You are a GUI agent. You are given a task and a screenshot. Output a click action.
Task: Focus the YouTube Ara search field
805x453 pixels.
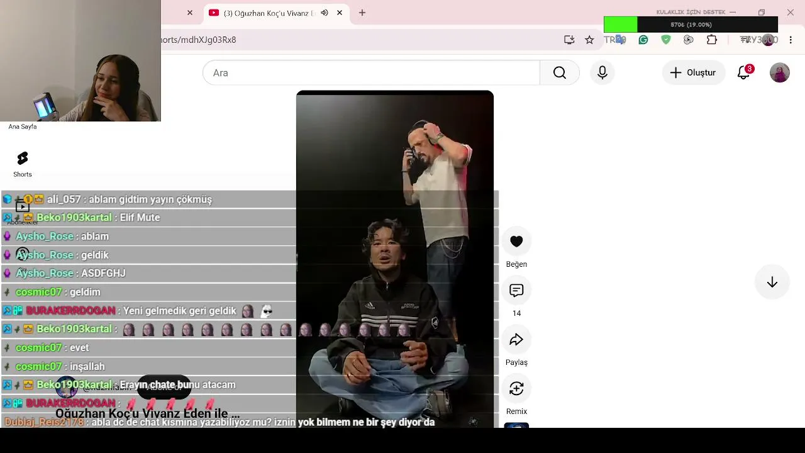pos(371,73)
